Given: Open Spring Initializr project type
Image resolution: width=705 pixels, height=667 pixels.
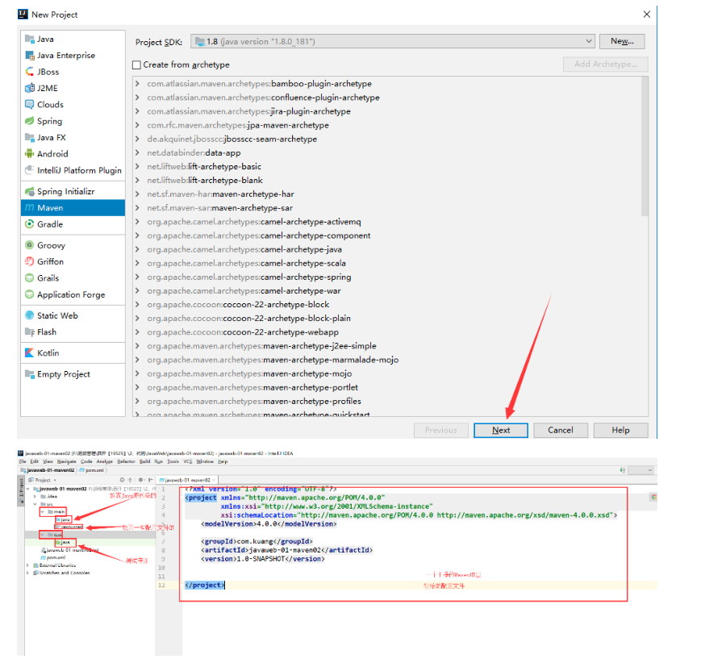Looking at the screenshot, I should (73, 191).
